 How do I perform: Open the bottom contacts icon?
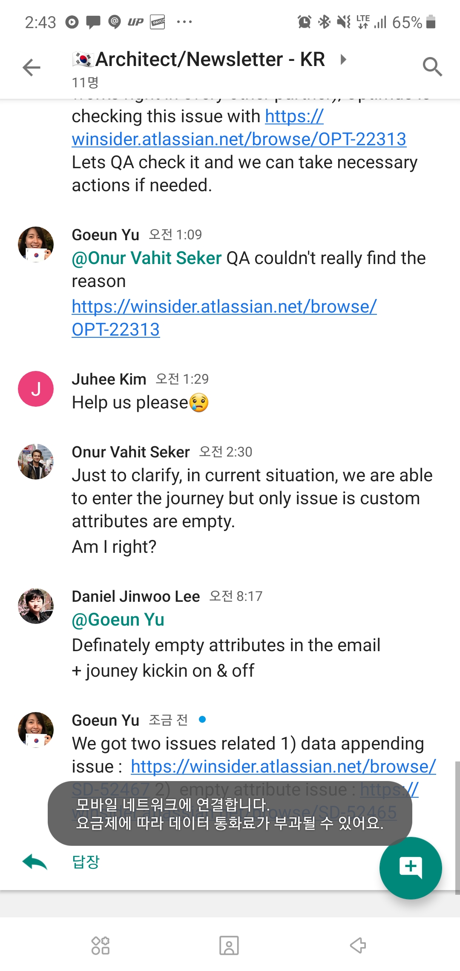click(x=229, y=945)
